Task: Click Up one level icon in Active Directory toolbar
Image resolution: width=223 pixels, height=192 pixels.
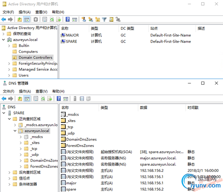Action: tap(19, 19)
